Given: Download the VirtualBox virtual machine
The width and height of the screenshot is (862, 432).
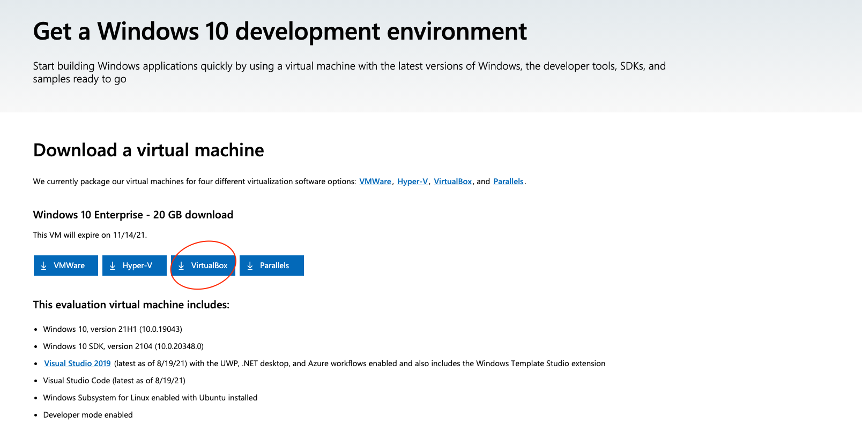Looking at the screenshot, I should [203, 266].
